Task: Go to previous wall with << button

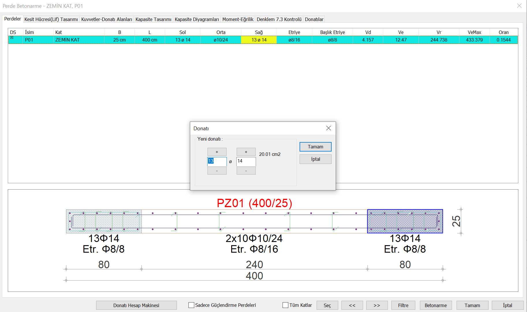Action: (352, 305)
